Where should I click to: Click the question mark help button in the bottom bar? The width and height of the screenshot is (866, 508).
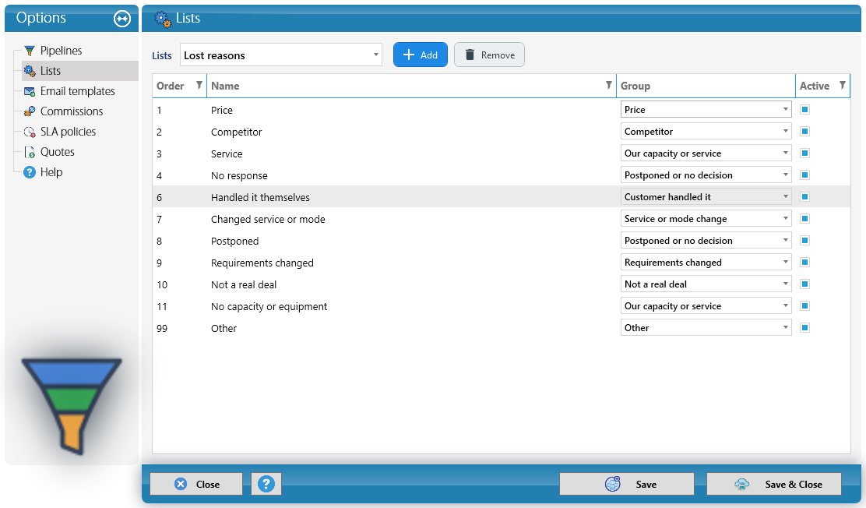(x=266, y=484)
